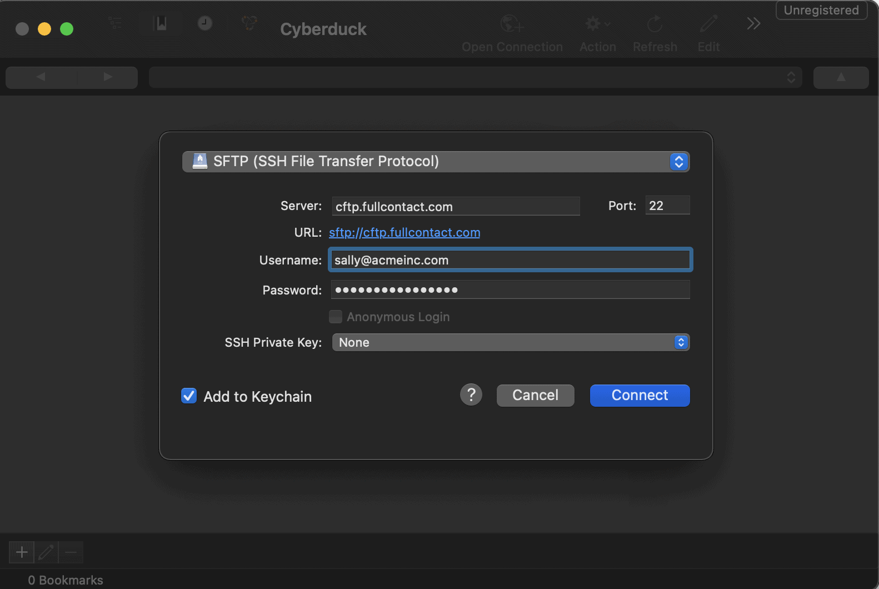Click the add bookmark plus button

(x=22, y=552)
